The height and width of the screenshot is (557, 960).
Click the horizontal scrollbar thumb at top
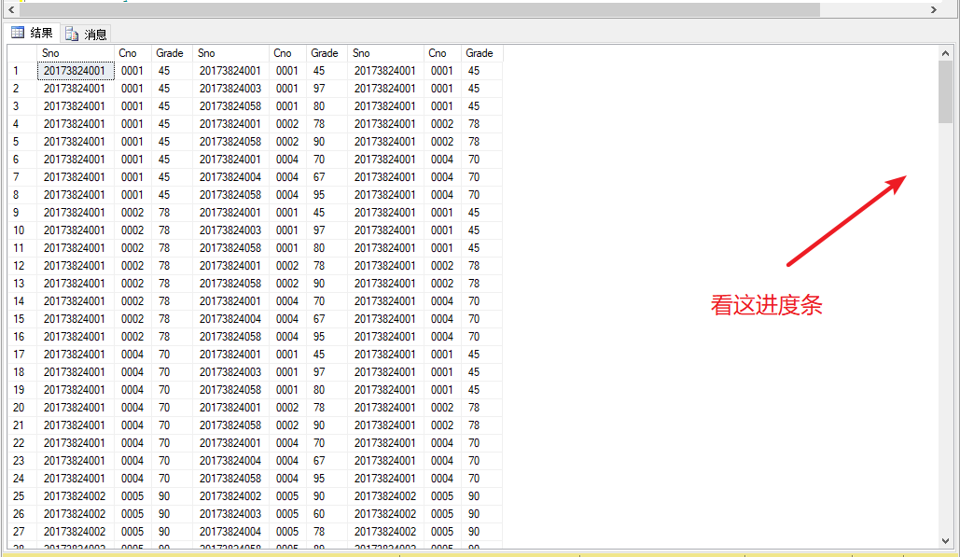point(420,9)
